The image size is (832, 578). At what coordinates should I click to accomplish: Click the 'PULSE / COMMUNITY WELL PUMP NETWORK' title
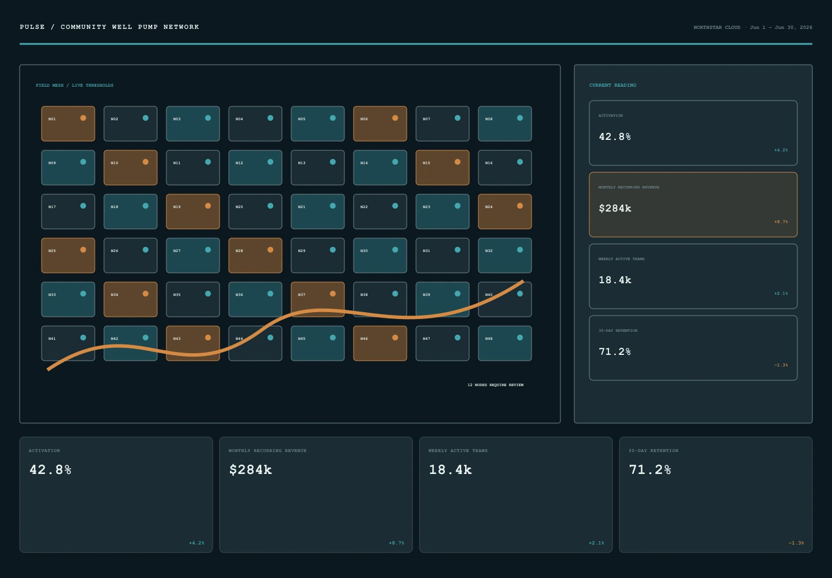point(109,27)
